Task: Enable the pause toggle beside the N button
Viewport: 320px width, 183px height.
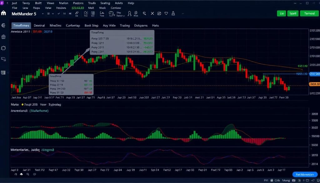Action: point(70,13)
